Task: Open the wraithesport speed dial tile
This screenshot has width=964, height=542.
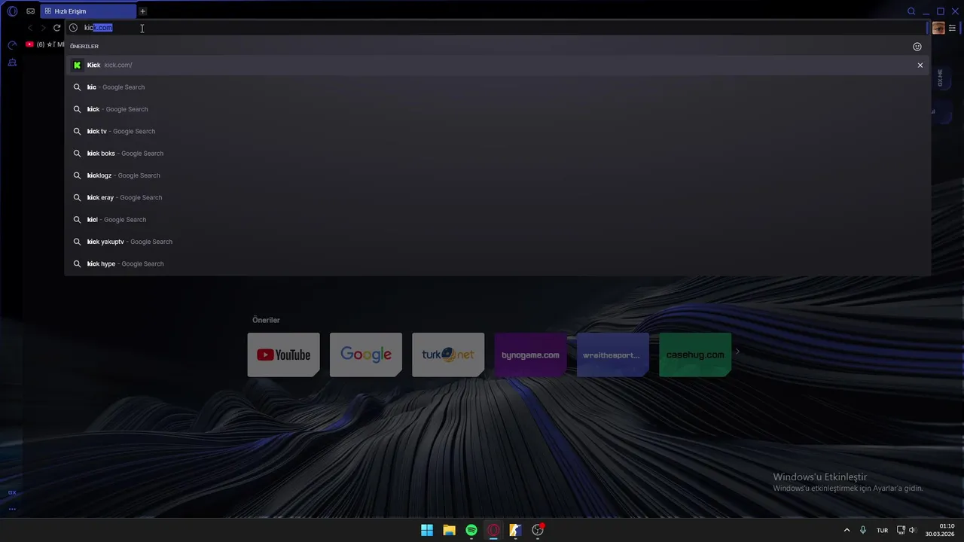Action: (x=612, y=355)
